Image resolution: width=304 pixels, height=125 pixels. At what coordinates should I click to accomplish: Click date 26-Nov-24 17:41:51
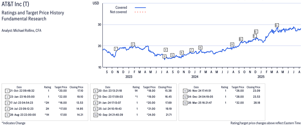coord(199,90)
